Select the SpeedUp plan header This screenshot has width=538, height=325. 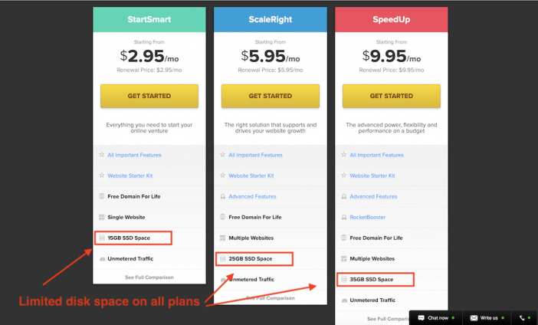(392, 20)
